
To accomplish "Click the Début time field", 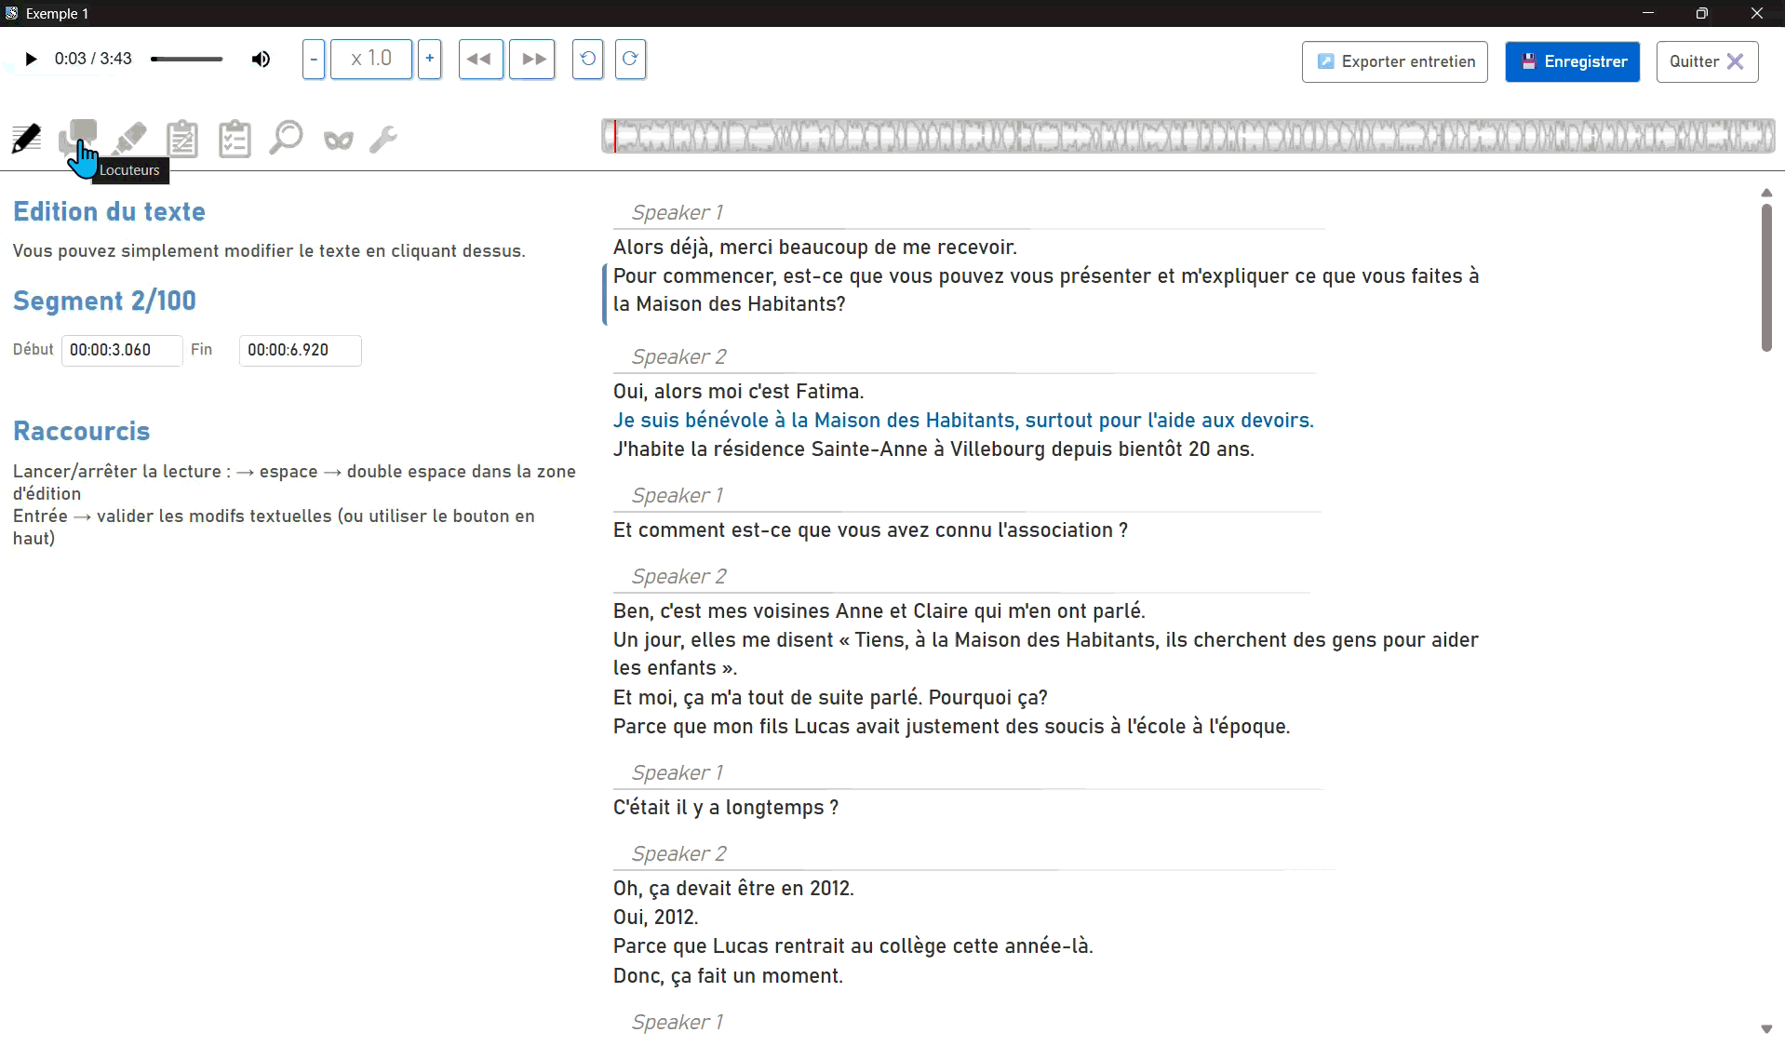I will click(x=122, y=351).
